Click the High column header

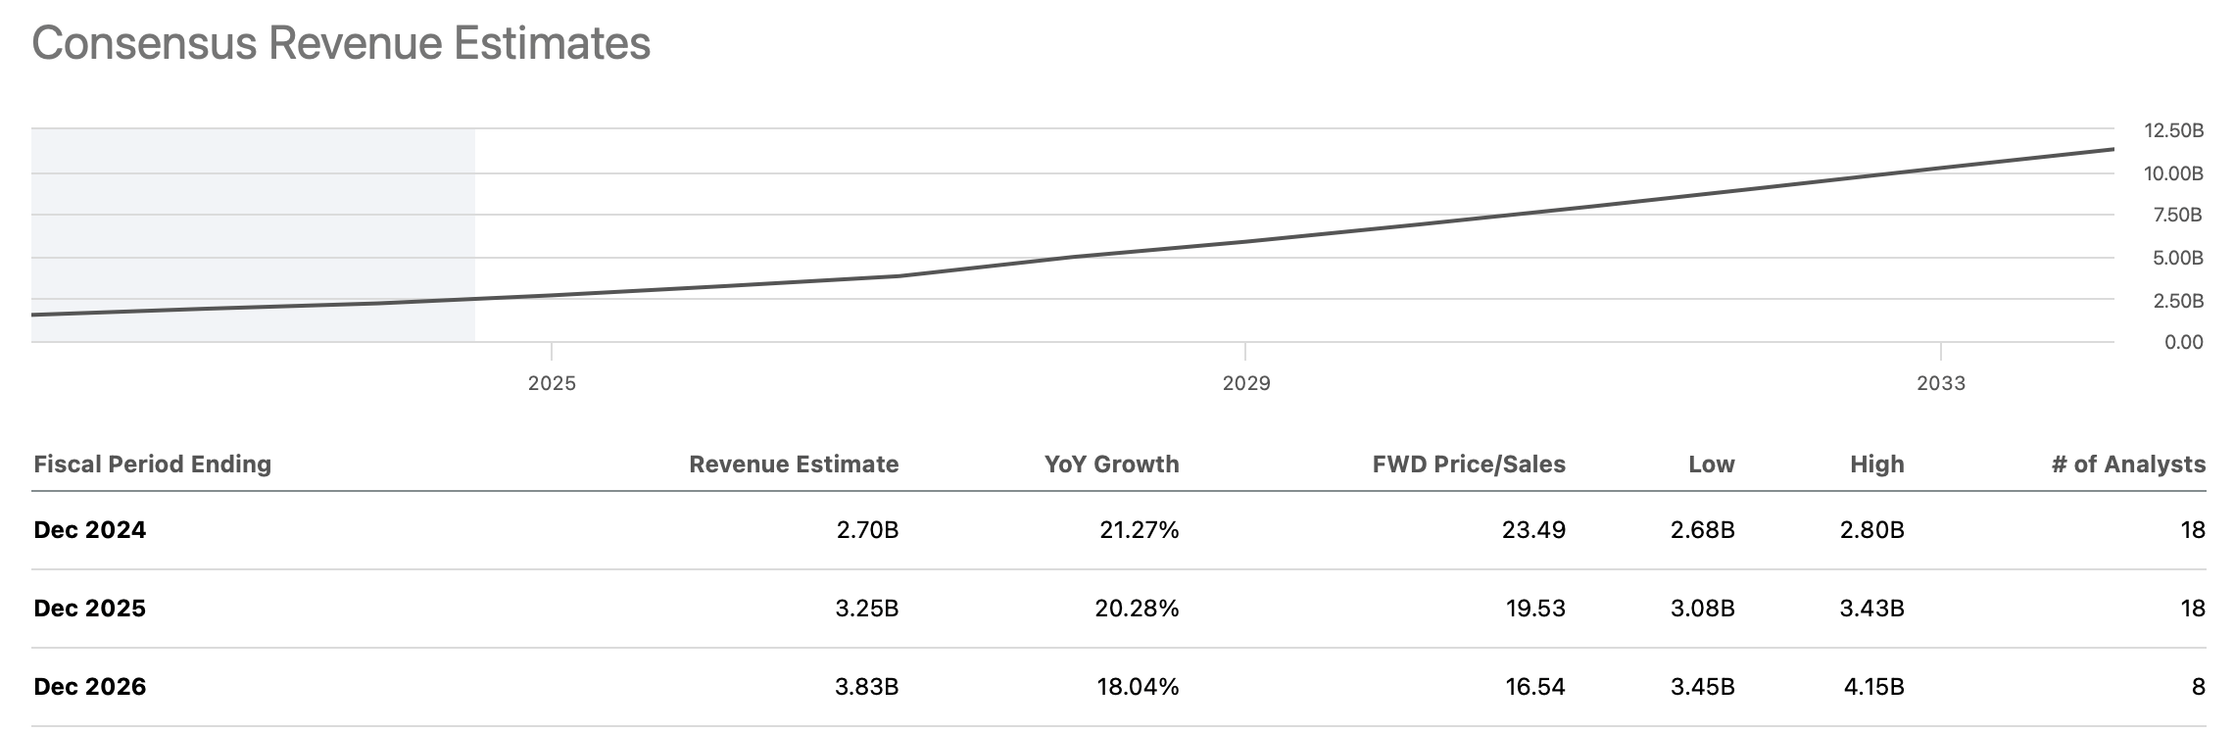1876,464
